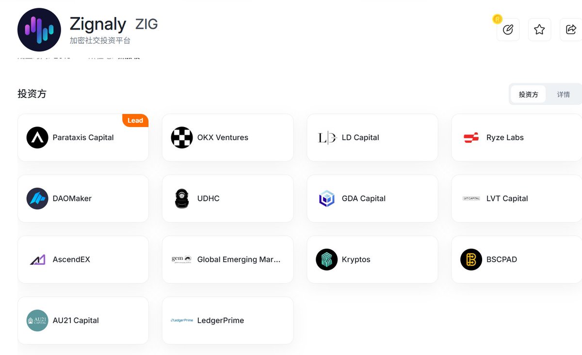Click the BSCPAD logo icon

pyautogui.click(x=471, y=260)
